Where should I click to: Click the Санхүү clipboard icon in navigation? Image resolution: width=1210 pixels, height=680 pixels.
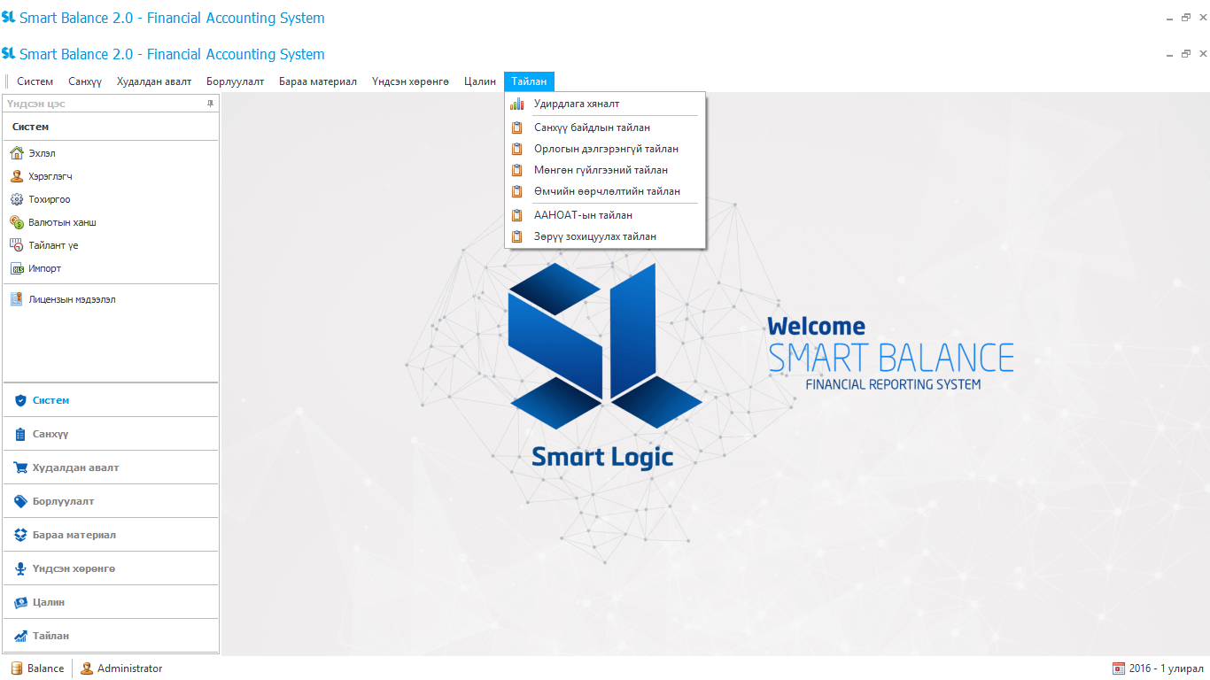(x=20, y=434)
